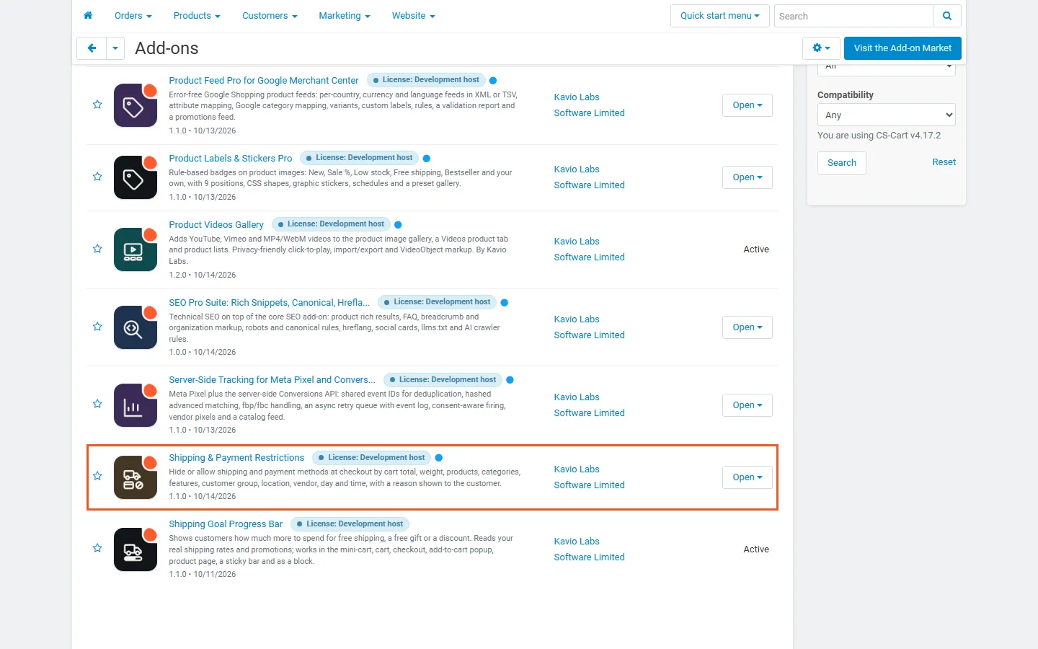Click Visit the Add-on Market button
1038x649 pixels.
902,48
